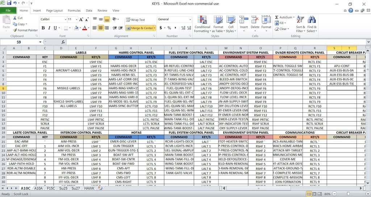Switch to the Su25 worksheet tab
Viewport: 371px width, 197px height.
coord(63,188)
